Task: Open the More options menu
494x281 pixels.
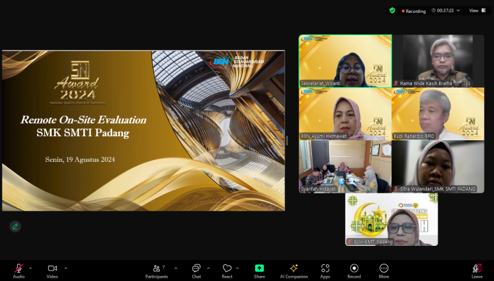Action: [x=384, y=271]
